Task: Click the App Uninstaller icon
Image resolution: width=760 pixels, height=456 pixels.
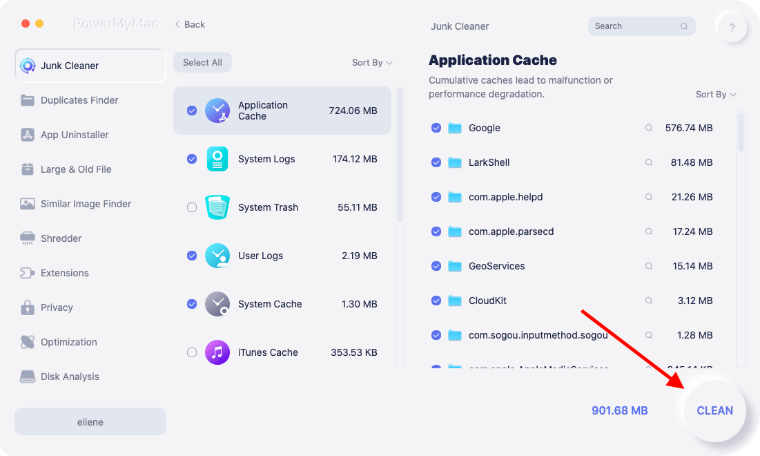Action: 28,135
